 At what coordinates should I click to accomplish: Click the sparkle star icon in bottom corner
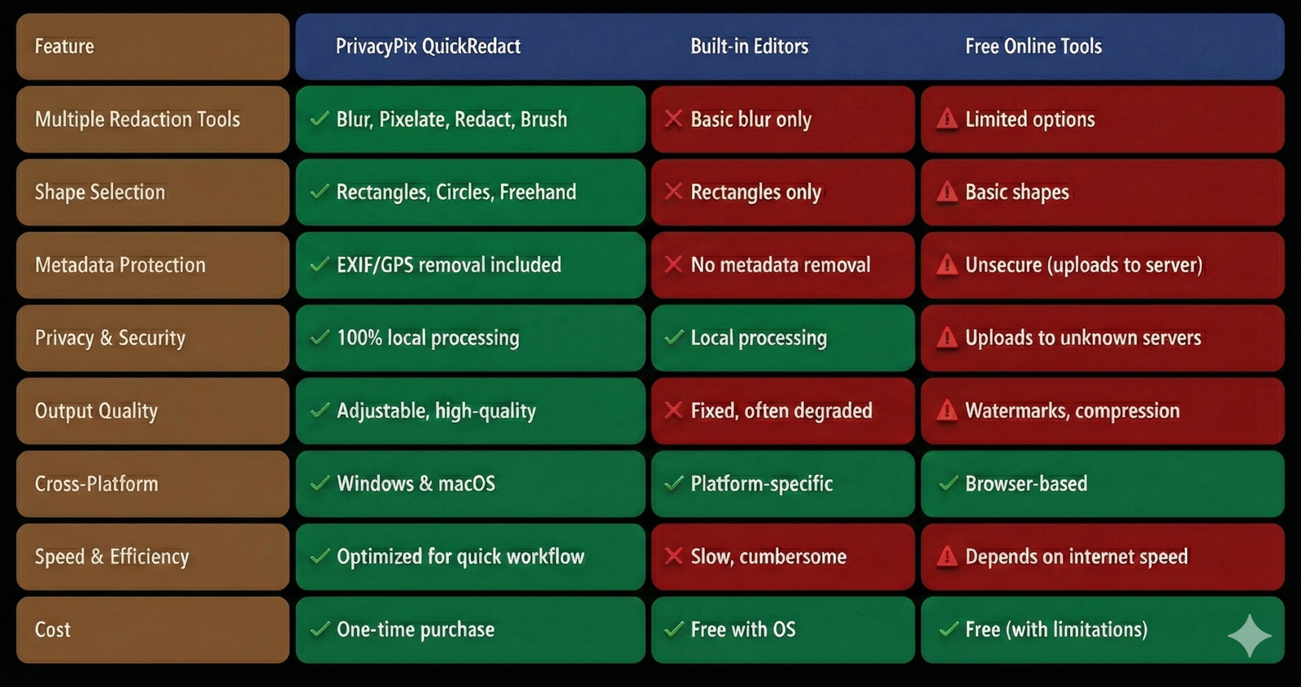[1249, 635]
